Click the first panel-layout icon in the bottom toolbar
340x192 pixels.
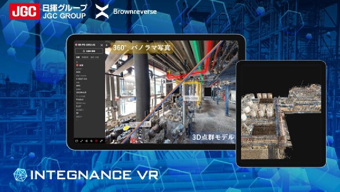point(77,141)
